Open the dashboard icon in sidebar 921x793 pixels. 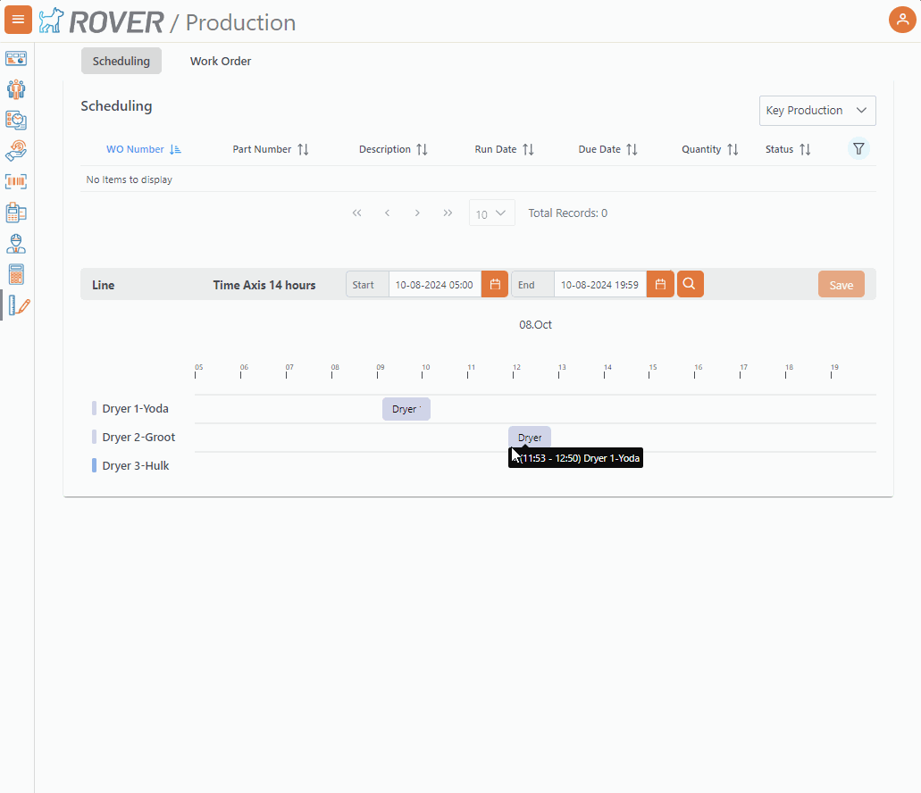pos(16,59)
